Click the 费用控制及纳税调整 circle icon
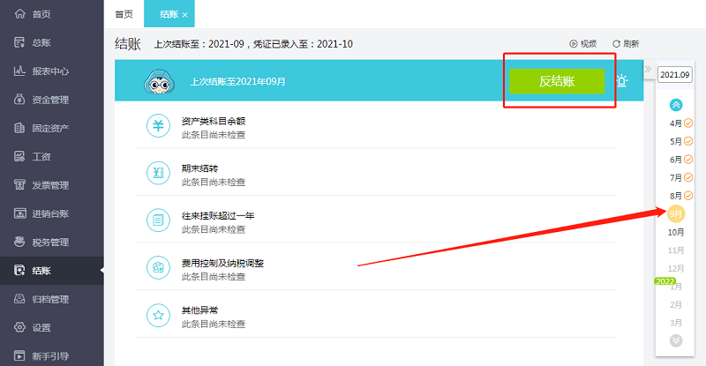This screenshot has width=706, height=366. click(158, 267)
